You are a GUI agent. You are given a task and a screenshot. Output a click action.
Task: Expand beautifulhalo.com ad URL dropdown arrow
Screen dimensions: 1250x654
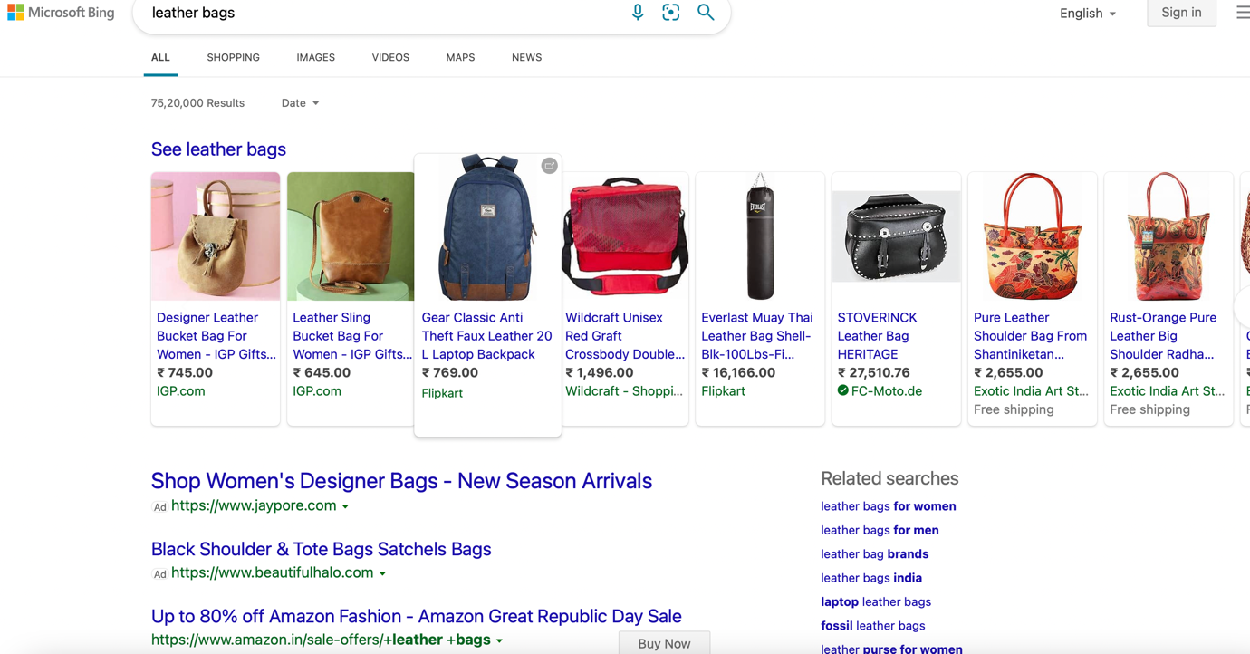pos(382,574)
